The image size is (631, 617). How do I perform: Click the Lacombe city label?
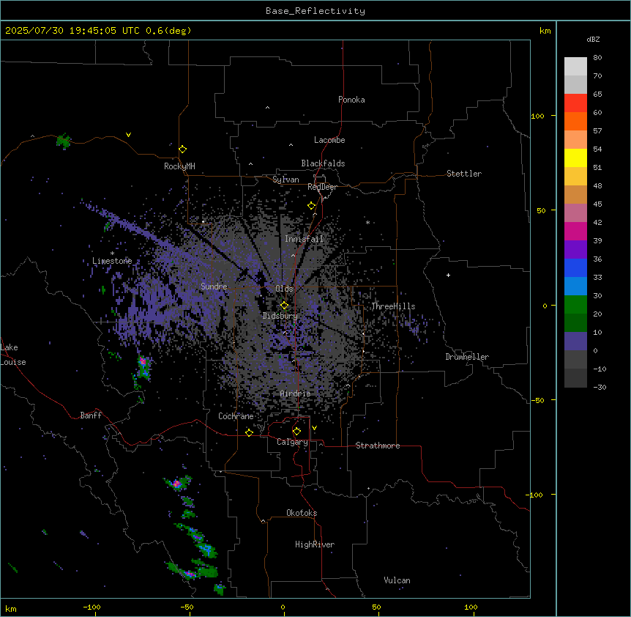[x=329, y=140]
